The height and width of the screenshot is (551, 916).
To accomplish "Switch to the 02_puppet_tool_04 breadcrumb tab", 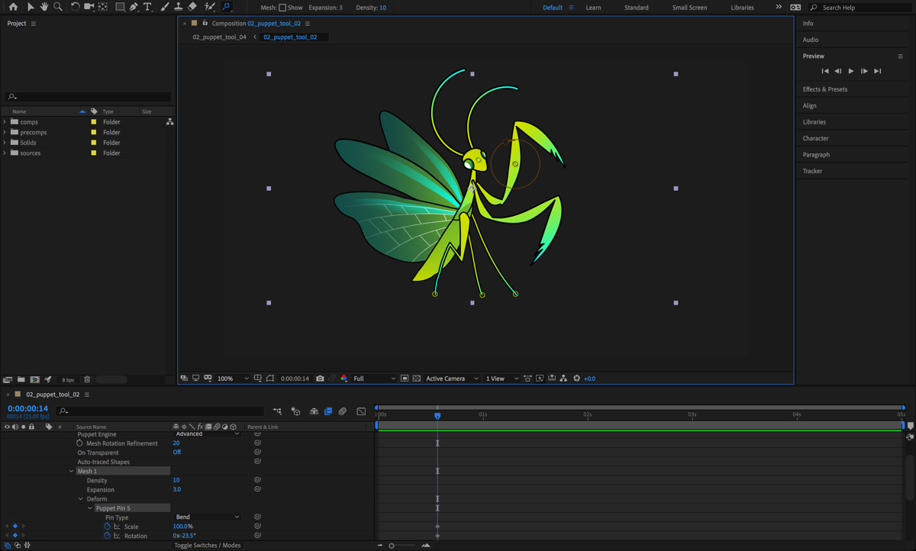I will (x=219, y=37).
